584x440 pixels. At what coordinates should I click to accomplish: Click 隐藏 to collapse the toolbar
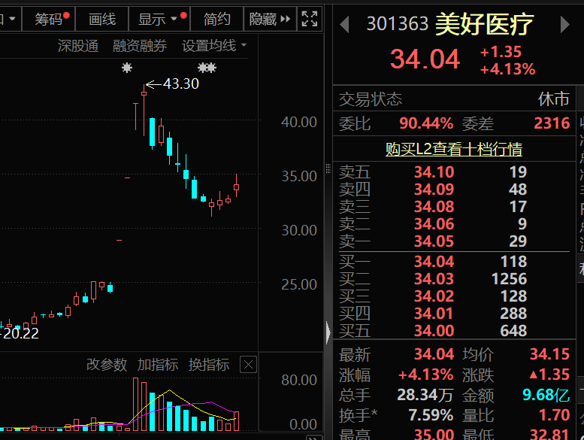(269, 19)
